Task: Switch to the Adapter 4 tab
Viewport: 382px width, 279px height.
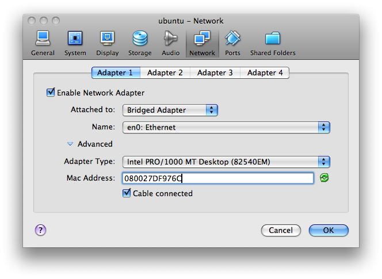Action: pos(265,73)
